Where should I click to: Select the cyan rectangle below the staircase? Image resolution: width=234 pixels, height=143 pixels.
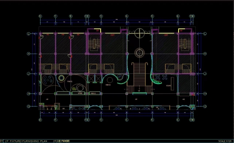(140, 94)
